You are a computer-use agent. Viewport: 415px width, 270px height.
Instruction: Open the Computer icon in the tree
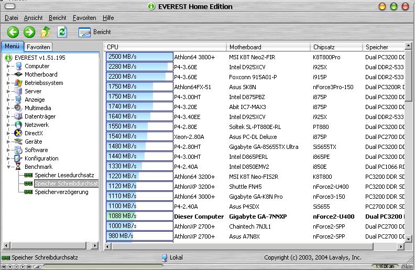coord(19,66)
